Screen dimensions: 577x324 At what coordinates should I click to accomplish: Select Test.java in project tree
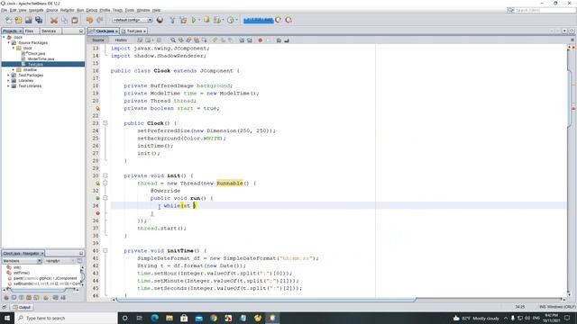35,64
